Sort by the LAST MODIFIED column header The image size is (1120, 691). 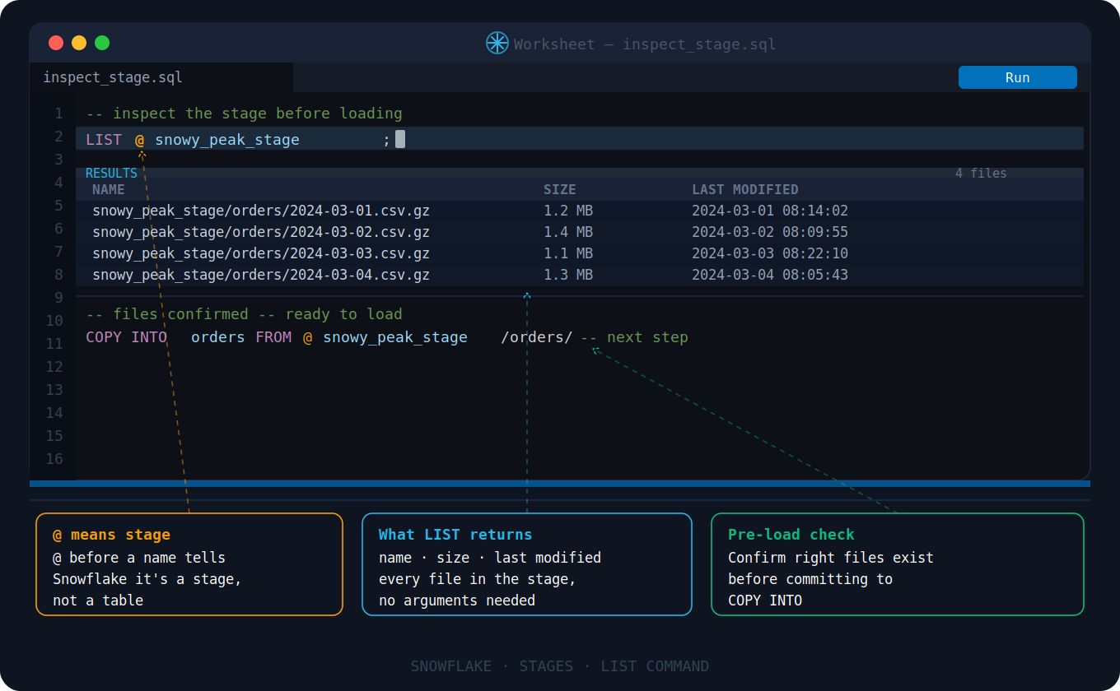(x=745, y=190)
